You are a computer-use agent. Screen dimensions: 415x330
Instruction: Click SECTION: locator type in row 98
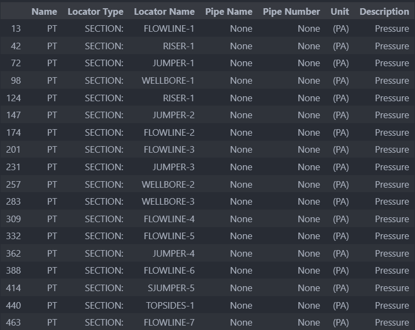[104, 80]
